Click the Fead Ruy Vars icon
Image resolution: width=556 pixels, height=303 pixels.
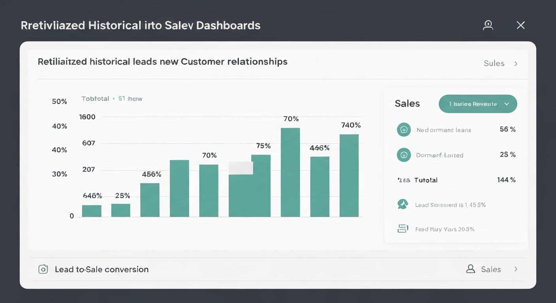402,228
